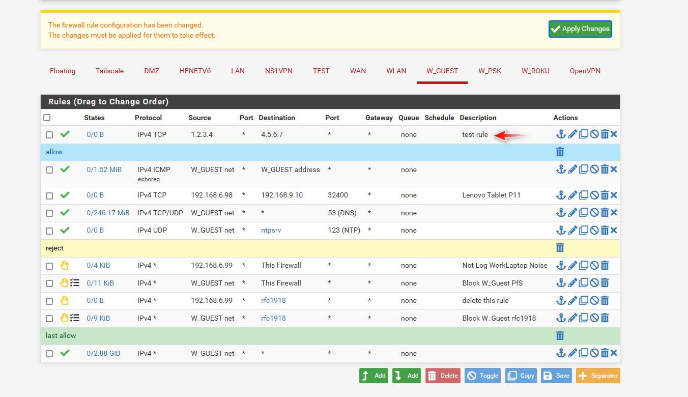Switch to the LAN tab
Viewport: 688px width, 397px height.
click(x=238, y=71)
